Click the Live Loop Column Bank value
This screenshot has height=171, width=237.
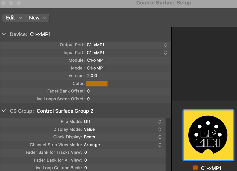(x=86, y=168)
